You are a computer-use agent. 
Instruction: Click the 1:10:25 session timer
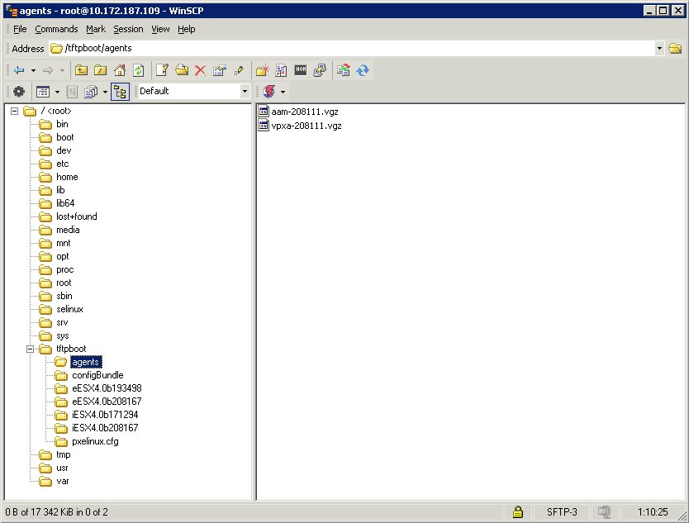point(653,511)
